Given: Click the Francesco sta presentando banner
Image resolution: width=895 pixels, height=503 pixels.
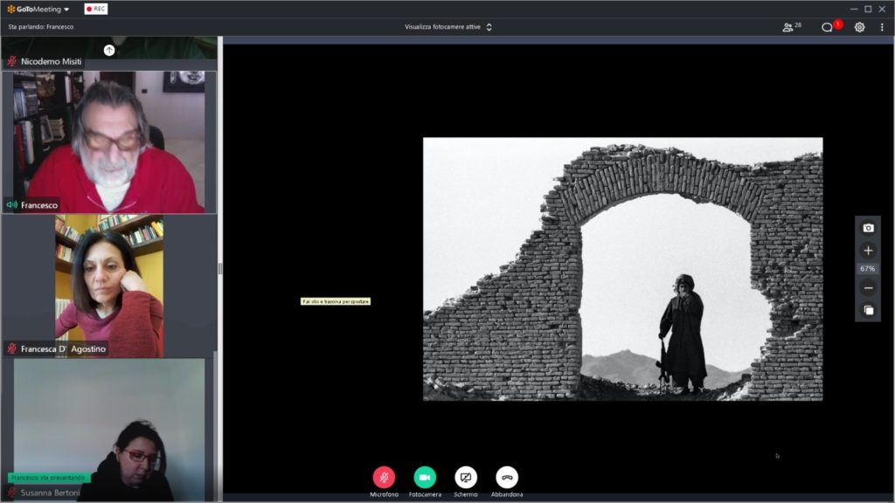Looking at the screenshot, I should click(x=48, y=478).
